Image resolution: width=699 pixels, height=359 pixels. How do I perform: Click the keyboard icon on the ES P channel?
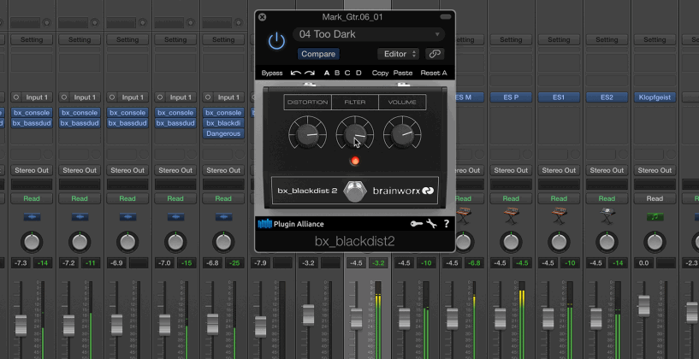point(511,216)
